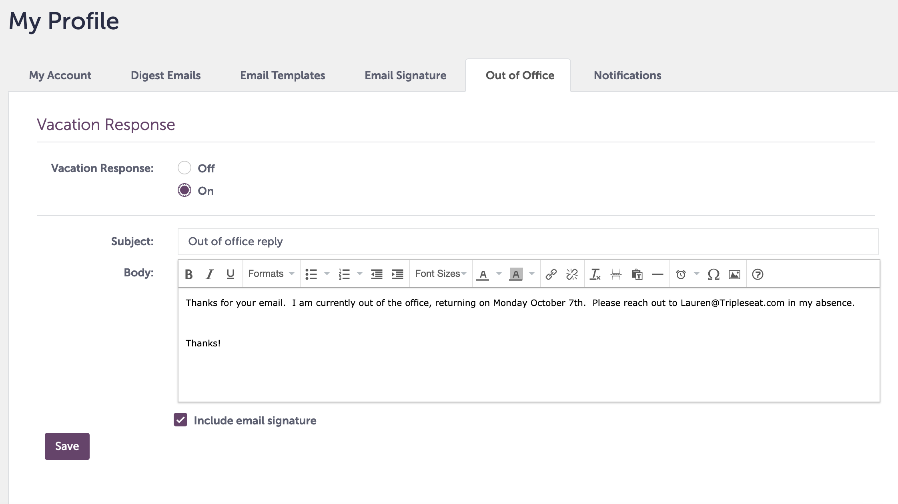Viewport: 898px width, 504px height.
Task: Go to the Email Templates tab
Action: (283, 75)
